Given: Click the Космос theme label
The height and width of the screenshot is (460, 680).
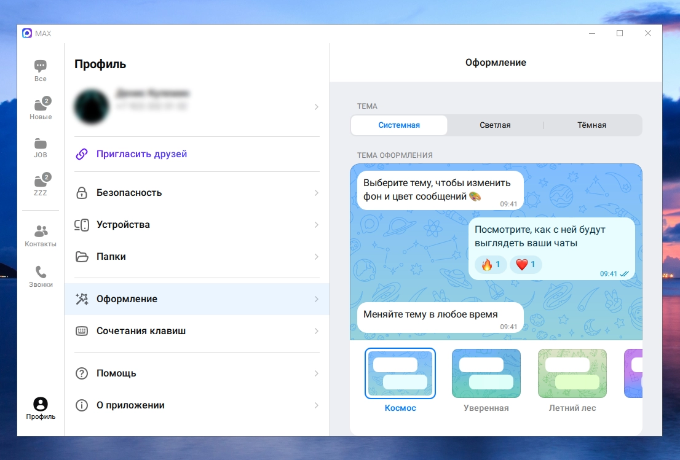Looking at the screenshot, I should pyautogui.click(x=400, y=408).
